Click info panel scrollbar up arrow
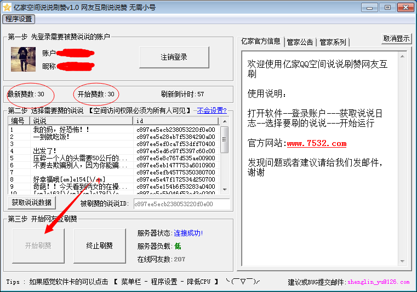Viewport: 417px width, 292px height. [402, 56]
